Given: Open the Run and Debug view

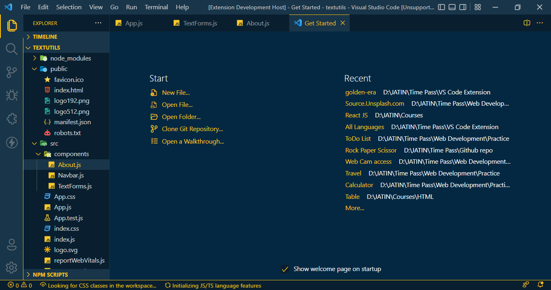Looking at the screenshot, I should pos(12,95).
